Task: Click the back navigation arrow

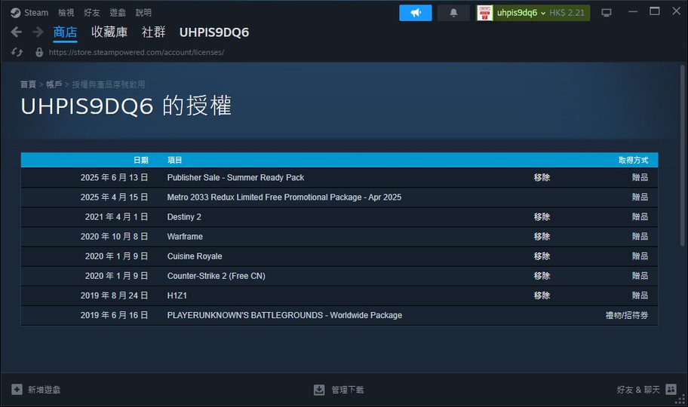Action: [17, 32]
